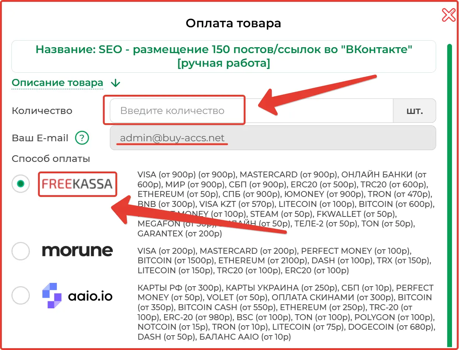Viewport: 459px width, 350px height.
Task: Click the green vertical scrollbar of the dialog
Action: (449, 195)
